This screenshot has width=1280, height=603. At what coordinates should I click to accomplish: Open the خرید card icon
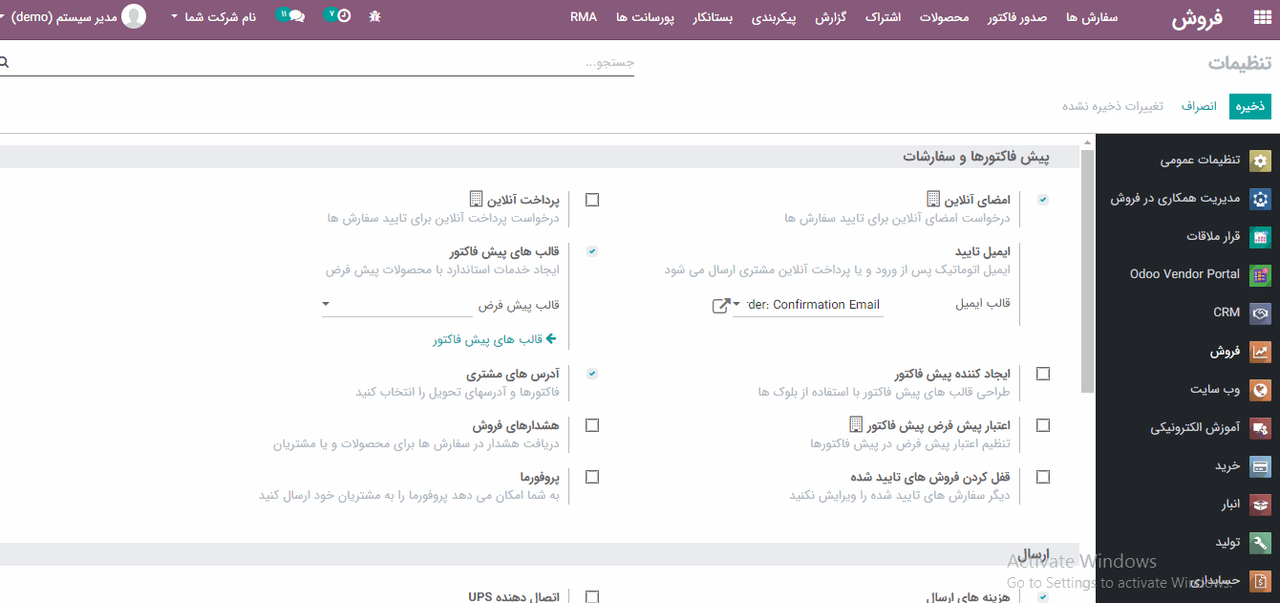[x=1261, y=466]
